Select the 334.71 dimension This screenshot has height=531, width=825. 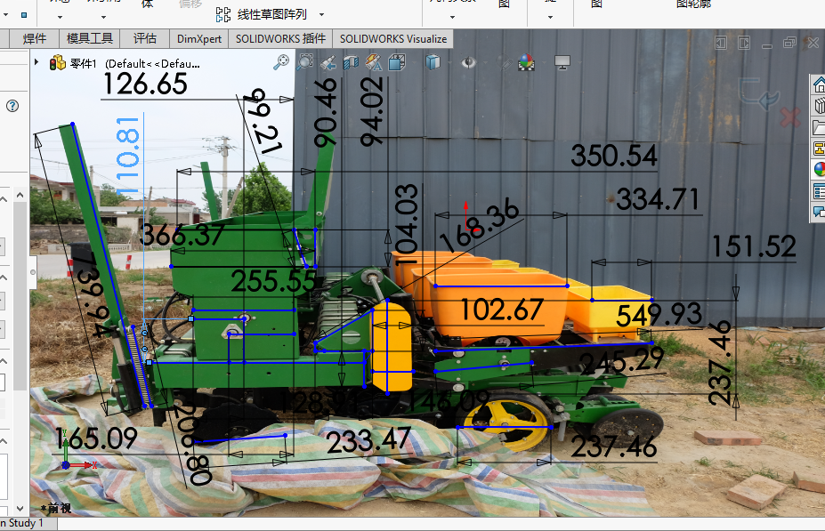(x=658, y=199)
